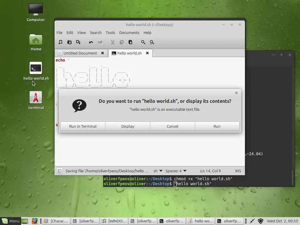
Task: Open the sh language dropdown in status bar
Action: coord(158,171)
